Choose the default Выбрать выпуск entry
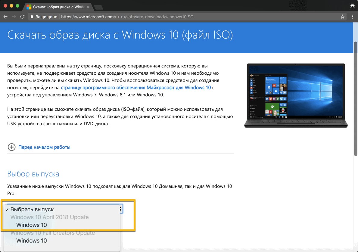 tap(32, 209)
